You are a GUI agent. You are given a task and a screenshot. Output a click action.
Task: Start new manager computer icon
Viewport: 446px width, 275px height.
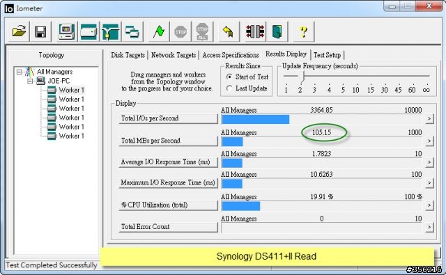click(x=67, y=31)
